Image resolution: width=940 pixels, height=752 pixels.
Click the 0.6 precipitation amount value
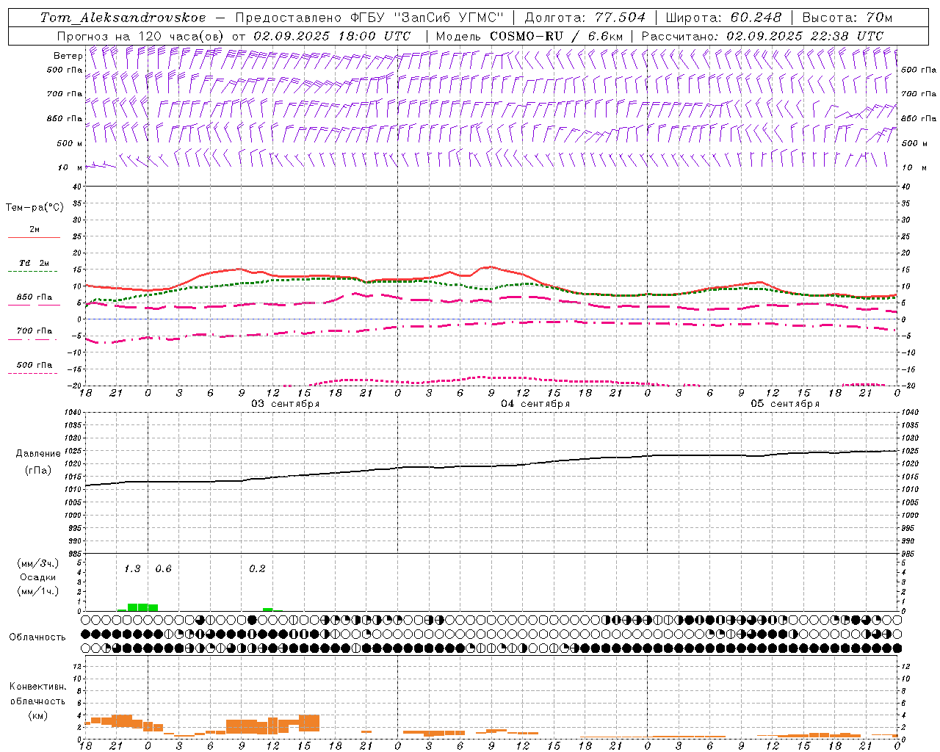(x=163, y=569)
